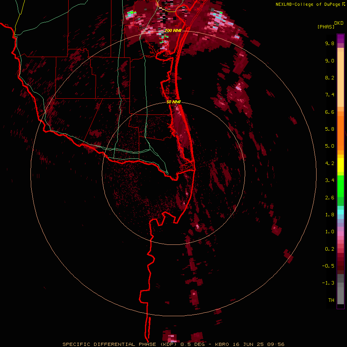
Task: Click the gray band at bottom of color bar
Action: click(340, 290)
